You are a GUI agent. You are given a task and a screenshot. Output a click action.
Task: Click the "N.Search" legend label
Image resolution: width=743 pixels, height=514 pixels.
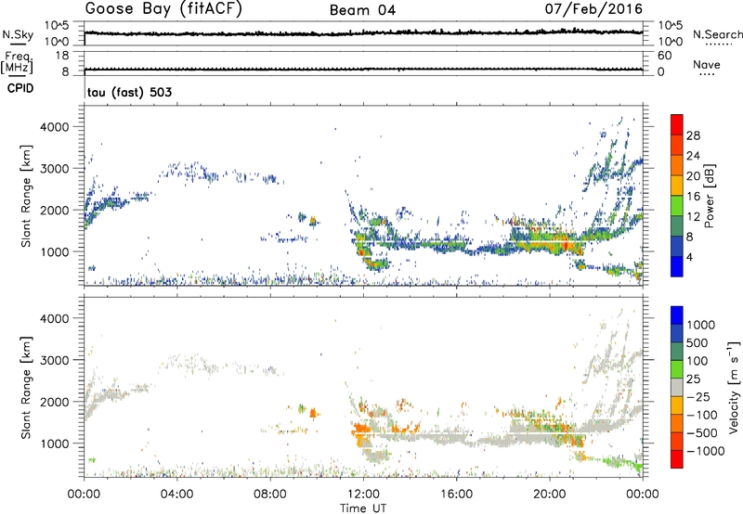717,34
